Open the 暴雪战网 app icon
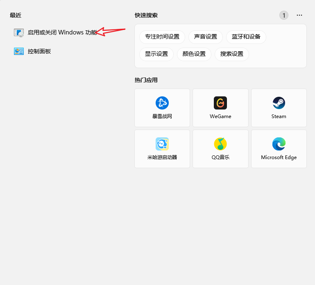Image resolution: width=315 pixels, height=285 pixels. click(162, 103)
